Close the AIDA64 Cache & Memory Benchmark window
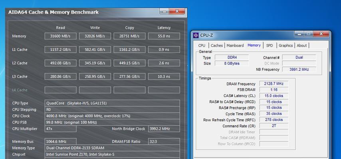Viewport: 341px width, 159px height. click(x=177, y=11)
